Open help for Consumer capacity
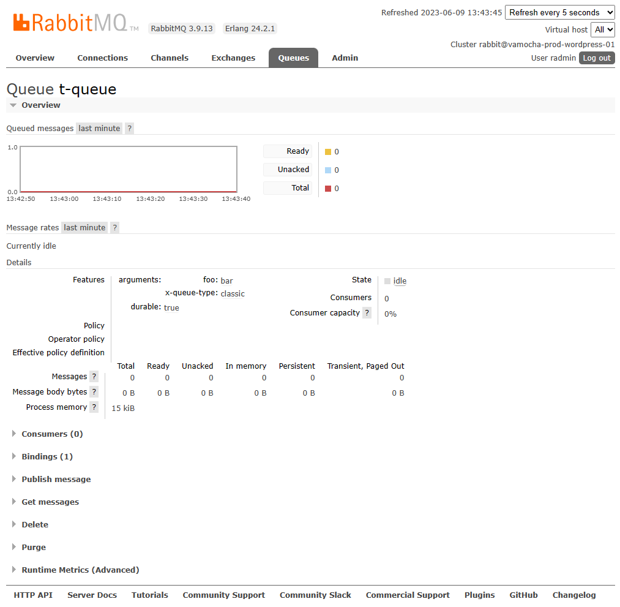 click(367, 312)
